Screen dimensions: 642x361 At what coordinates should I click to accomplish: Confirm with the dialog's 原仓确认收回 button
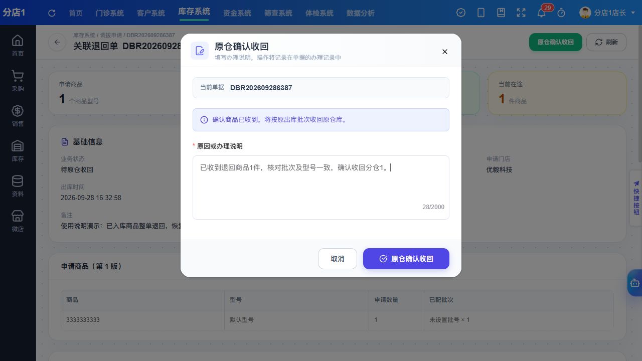406,259
